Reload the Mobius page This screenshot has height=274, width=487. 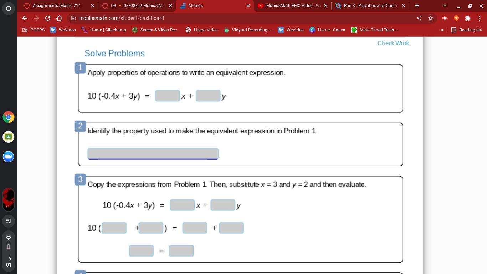(48, 18)
